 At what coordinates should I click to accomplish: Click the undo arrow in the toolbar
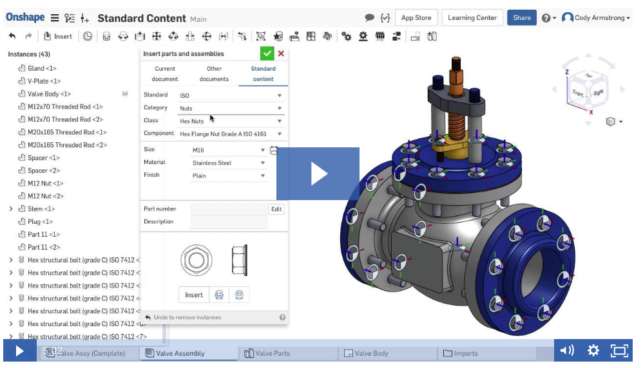pyautogui.click(x=12, y=37)
